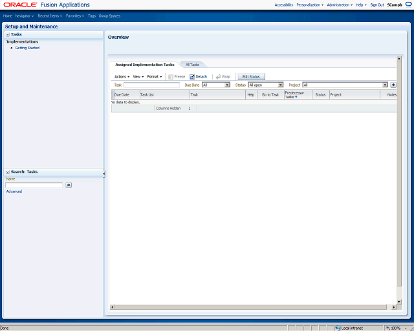Click the go arrow beside Project filter
This screenshot has width=414, height=331.
tap(393, 85)
